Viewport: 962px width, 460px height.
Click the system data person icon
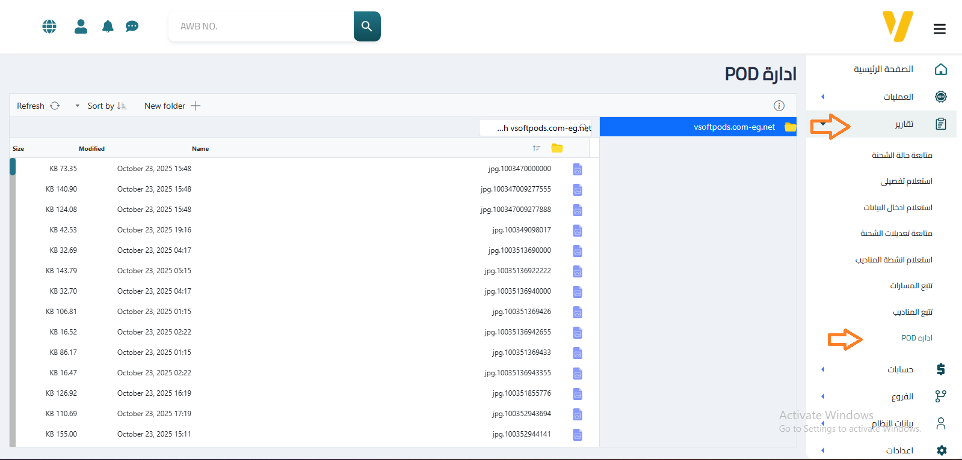pos(941,423)
